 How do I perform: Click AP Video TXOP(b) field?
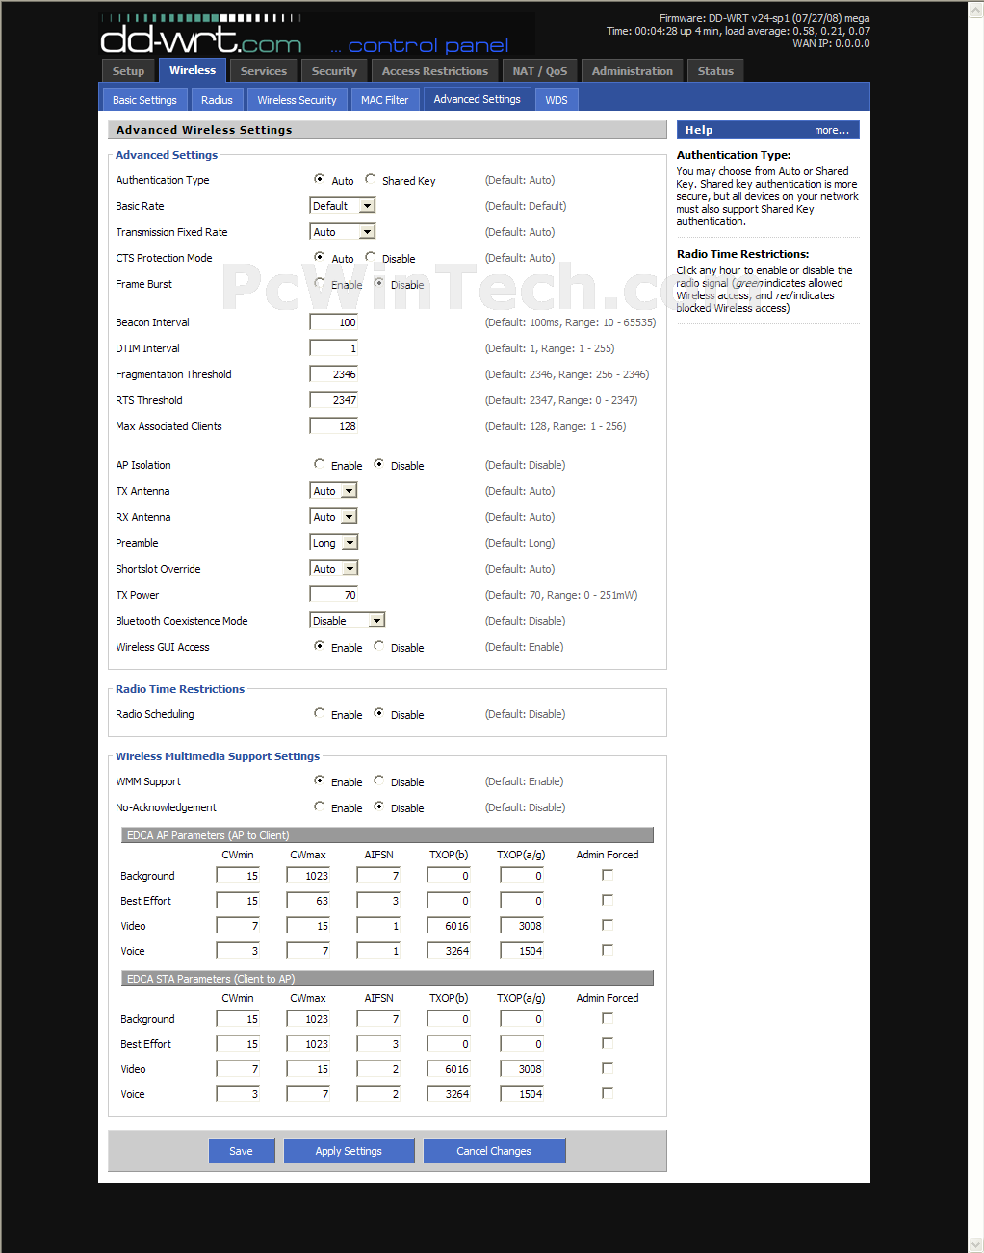click(449, 926)
